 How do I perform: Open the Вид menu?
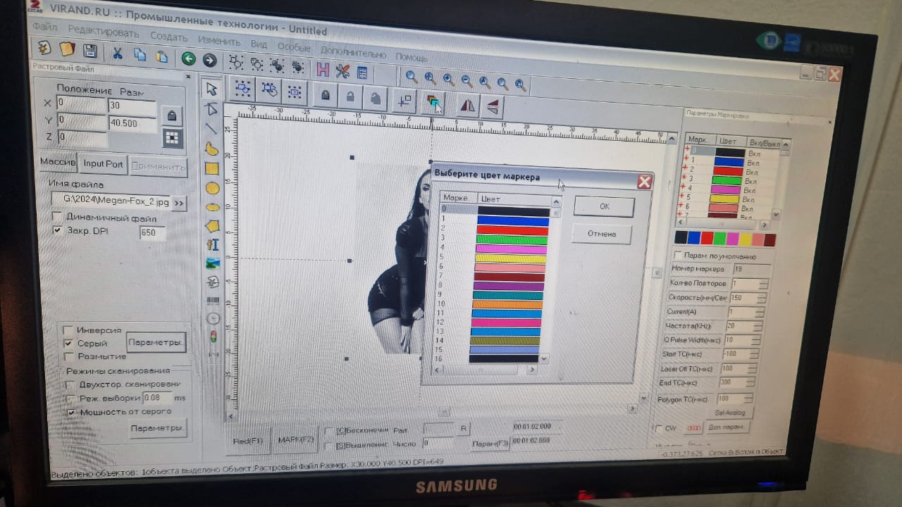pos(259,44)
